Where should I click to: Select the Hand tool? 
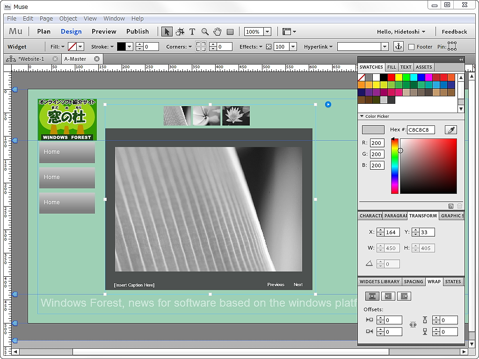click(217, 31)
